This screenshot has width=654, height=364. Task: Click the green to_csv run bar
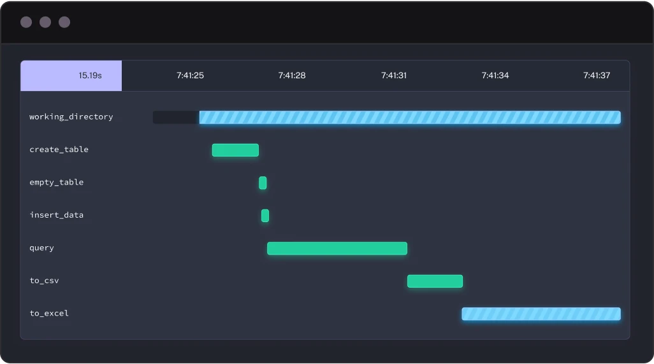(435, 281)
